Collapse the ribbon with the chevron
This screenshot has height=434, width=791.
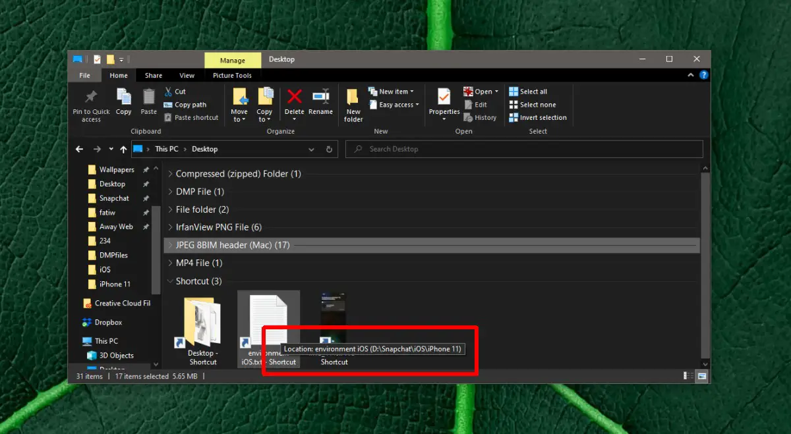pyautogui.click(x=692, y=76)
